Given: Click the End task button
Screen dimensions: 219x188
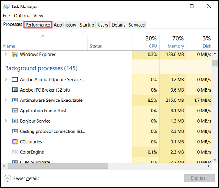Looking at the screenshot, I should (x=199, y=178).
